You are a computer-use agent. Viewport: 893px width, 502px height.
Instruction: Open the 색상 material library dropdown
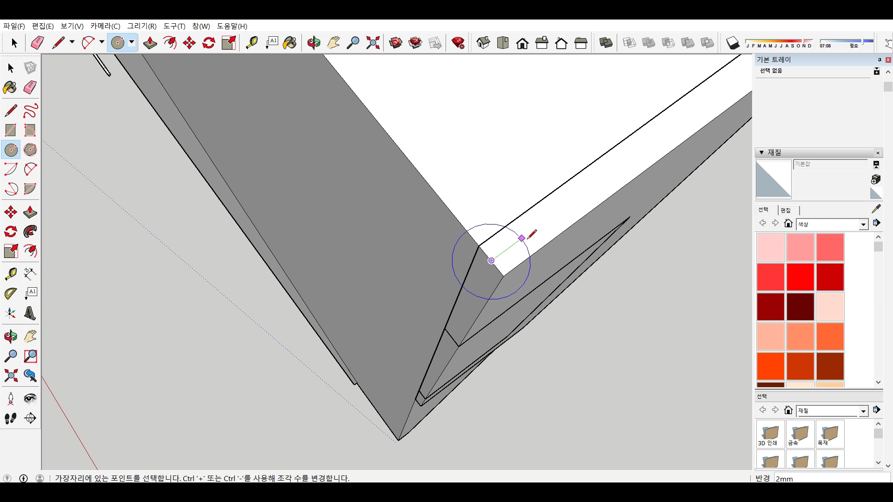pyautogui.click(x=863, y=225)
